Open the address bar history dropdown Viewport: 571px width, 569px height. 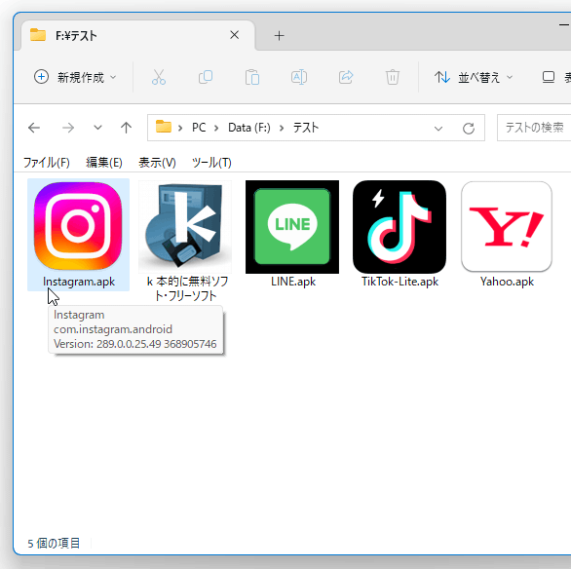coord(438,129)
